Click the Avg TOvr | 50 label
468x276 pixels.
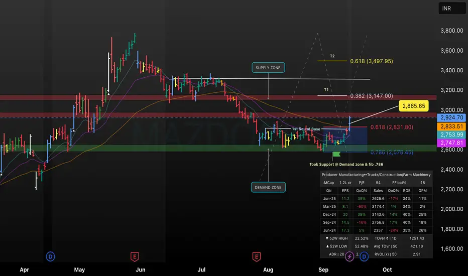[x=386, y=246]
